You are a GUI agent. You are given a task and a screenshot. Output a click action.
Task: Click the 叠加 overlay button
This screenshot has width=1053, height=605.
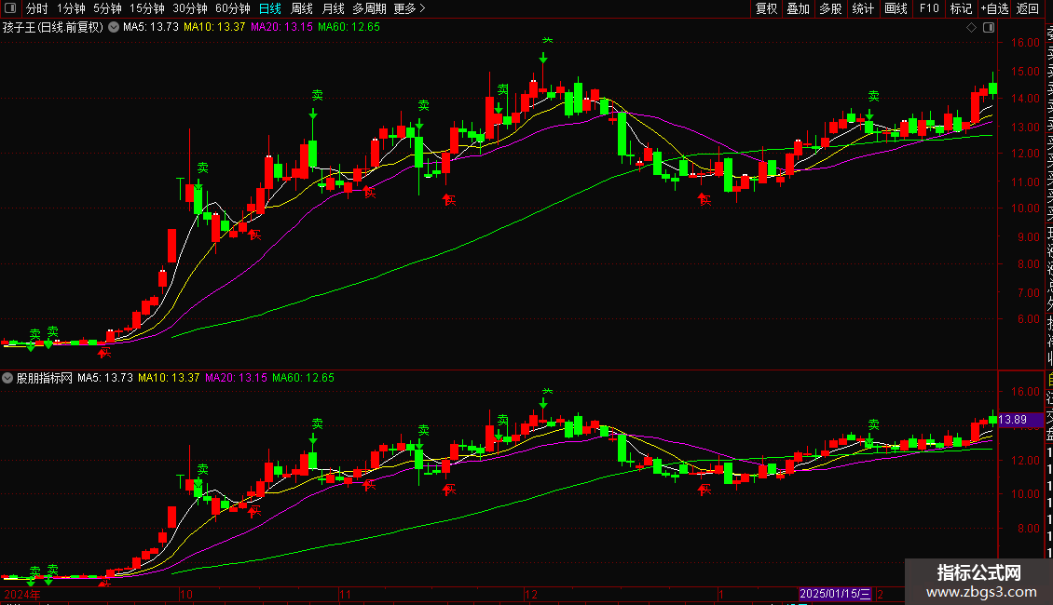(x=799, y=8)
